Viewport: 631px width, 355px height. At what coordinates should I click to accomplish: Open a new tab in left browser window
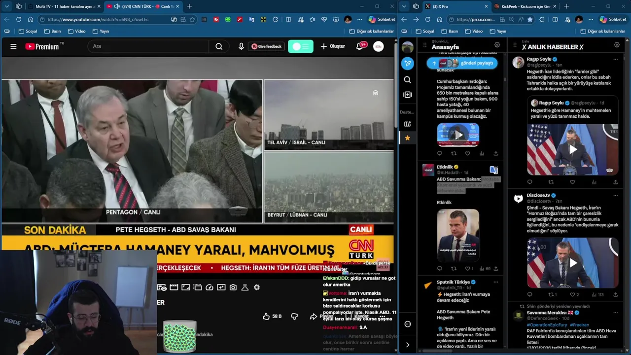pyautogui.click(x=189, y=6)
